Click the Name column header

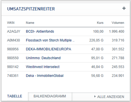click(x=30, y=23)
